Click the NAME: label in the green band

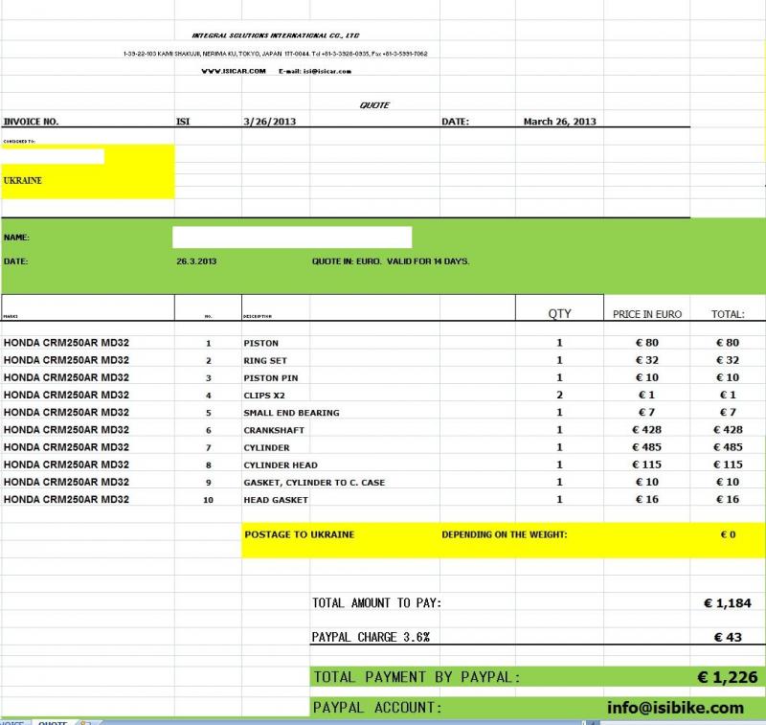pos(16,238)
